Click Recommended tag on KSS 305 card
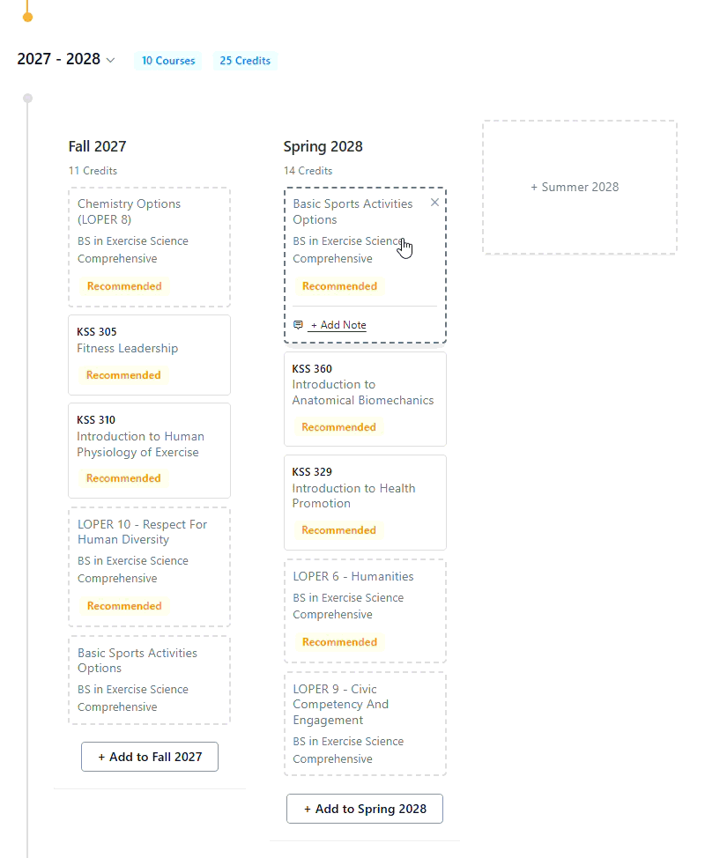 coord(123,375)
